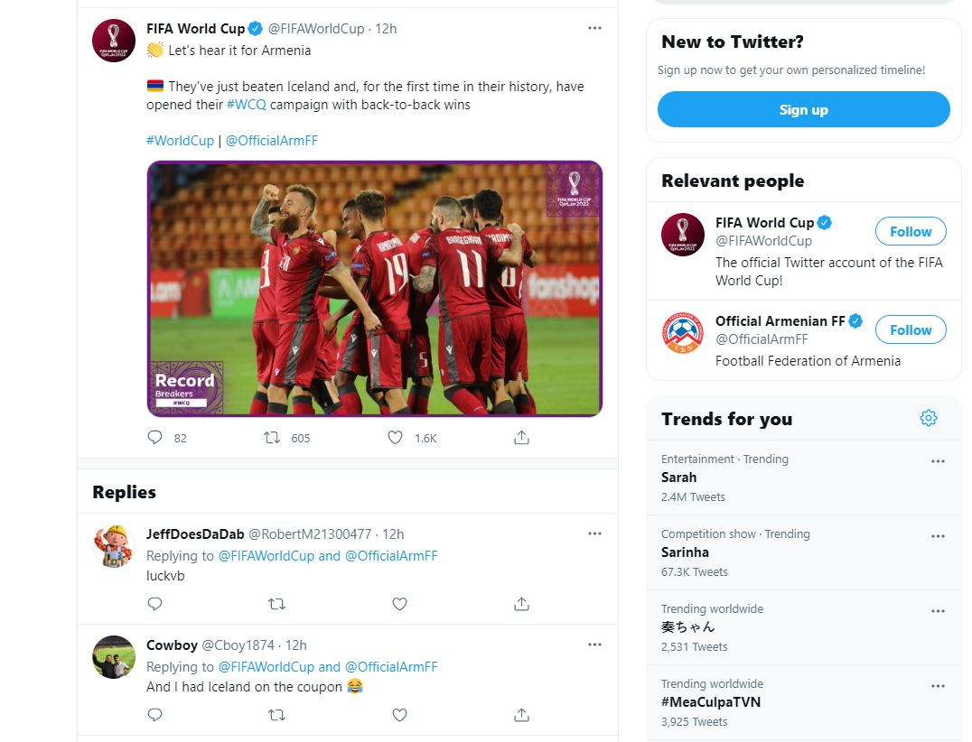Open the Armenia team celebration photo
This screenshot has width=972, height=742.
point(374,289)
